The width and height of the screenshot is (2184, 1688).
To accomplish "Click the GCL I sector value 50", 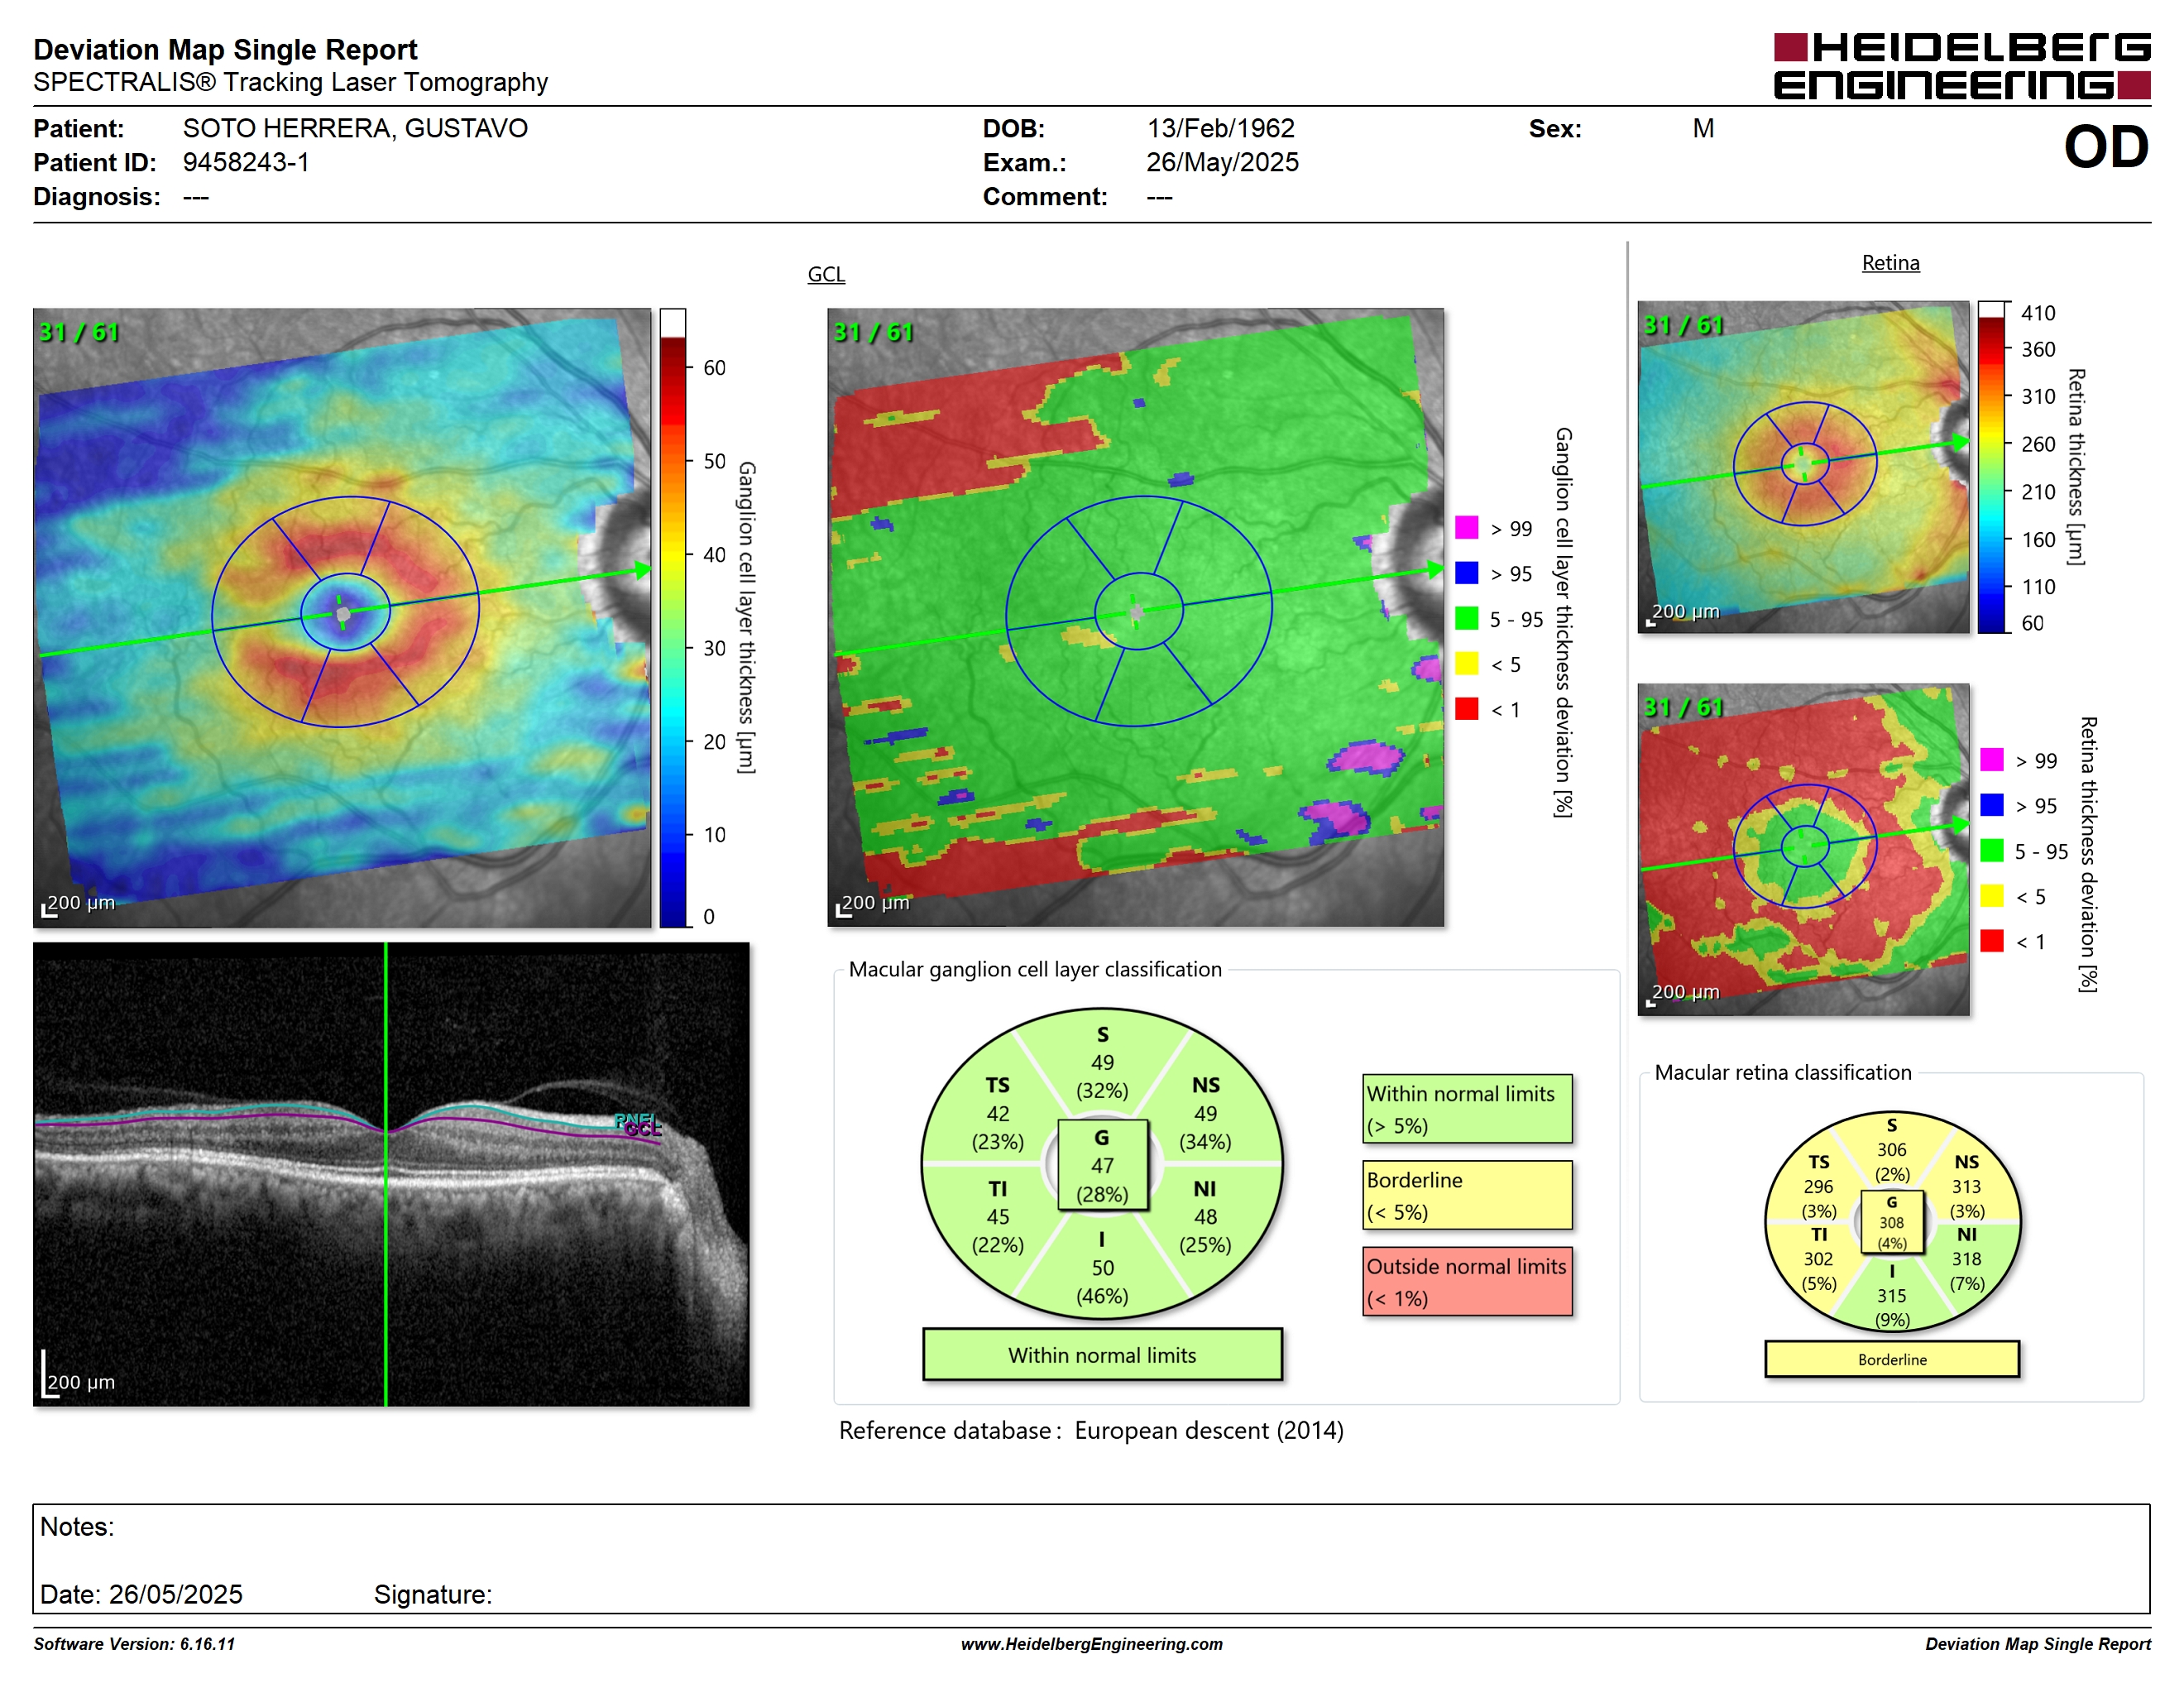I will pyautogui.click(x=1102, y=1268).
